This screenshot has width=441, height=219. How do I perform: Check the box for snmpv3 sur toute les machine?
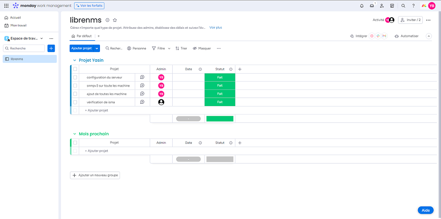point(75,86)
